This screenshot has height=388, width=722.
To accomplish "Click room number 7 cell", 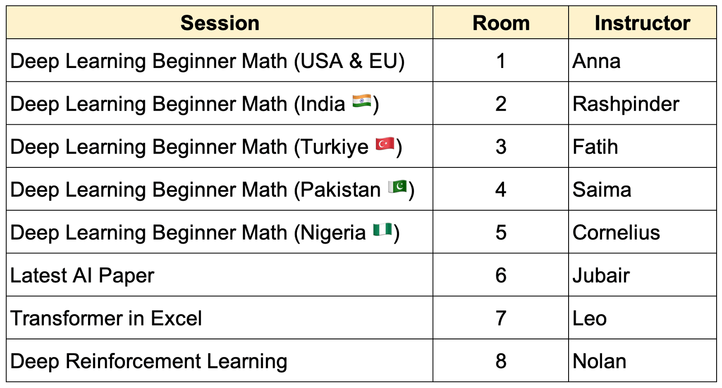I will click(501, 318).
